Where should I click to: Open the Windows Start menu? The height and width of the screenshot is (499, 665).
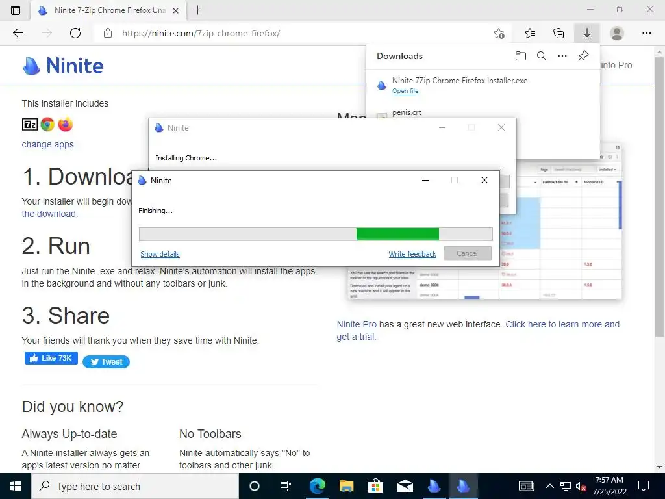16,486
